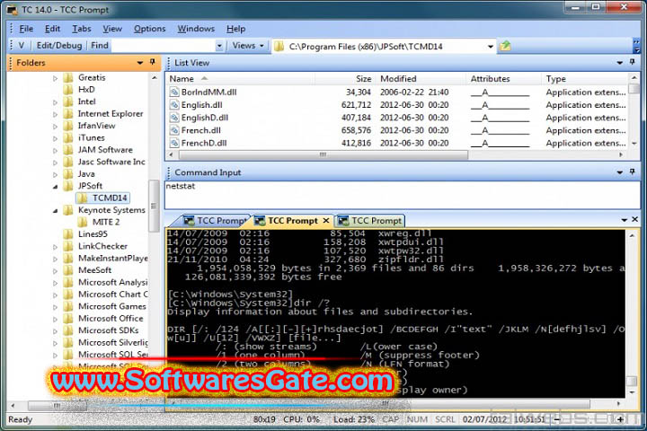Click the French.dll file icon

[x=174, y=130]
